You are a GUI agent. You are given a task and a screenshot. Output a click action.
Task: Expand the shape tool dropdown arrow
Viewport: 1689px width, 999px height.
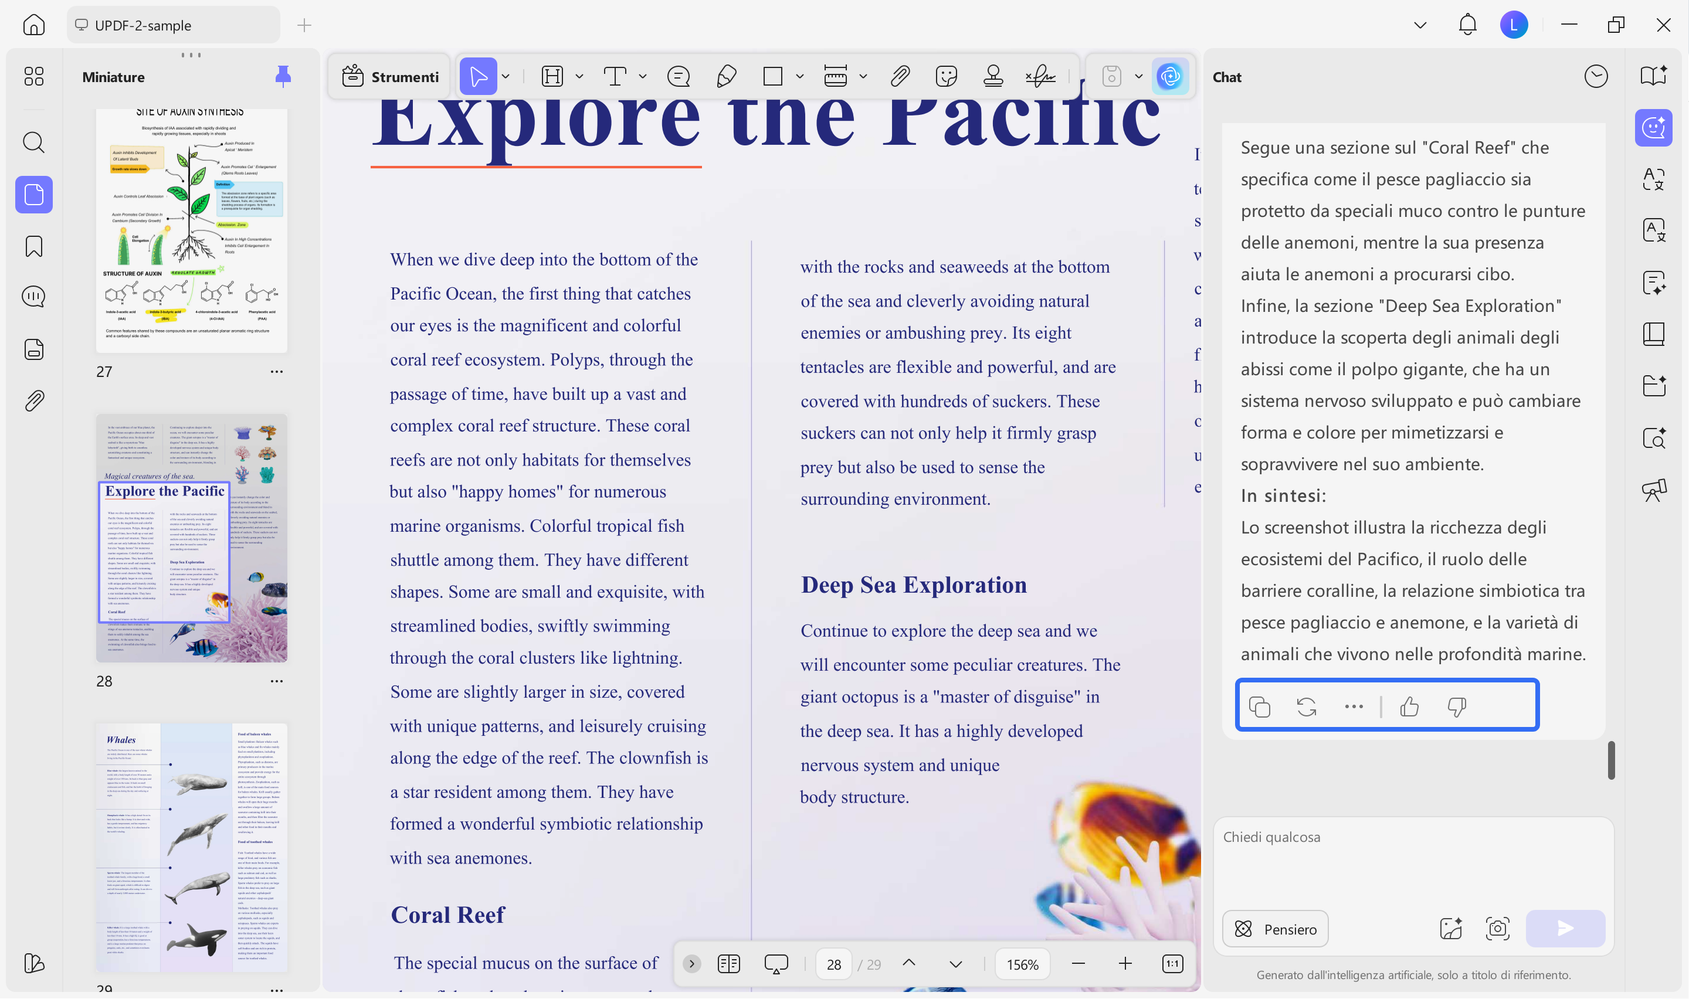(x=800, y=76)
